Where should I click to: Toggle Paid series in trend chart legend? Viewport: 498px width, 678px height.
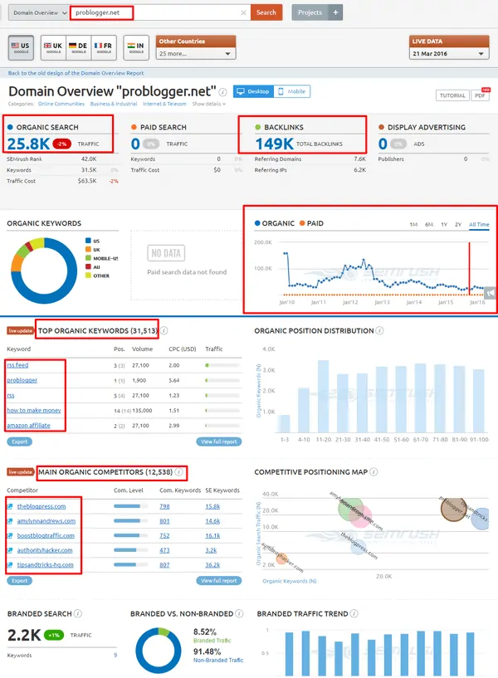click(311, 223)
